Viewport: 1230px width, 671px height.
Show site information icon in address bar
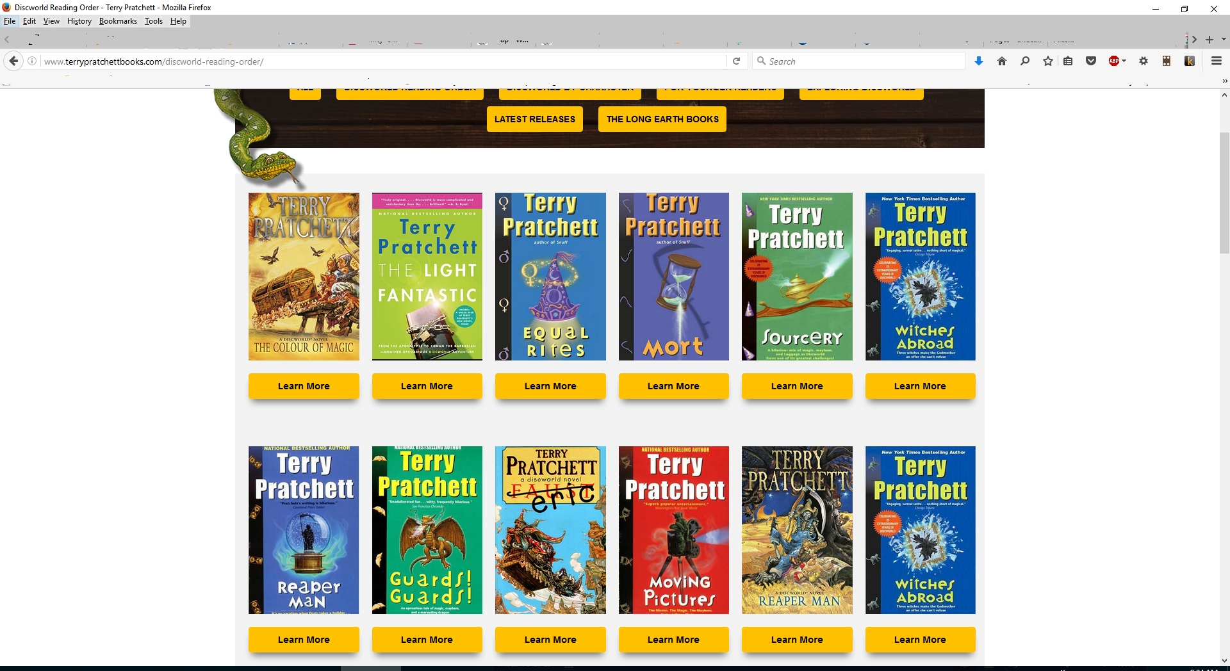pyautogui.click(x=32, y=61)
